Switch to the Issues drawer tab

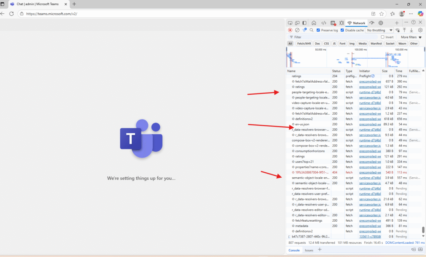pyautogui.click(x=309, y=250)
